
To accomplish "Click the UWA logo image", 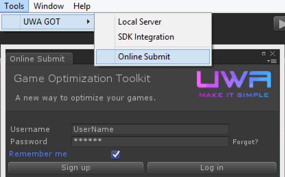I will coord(234,84).
